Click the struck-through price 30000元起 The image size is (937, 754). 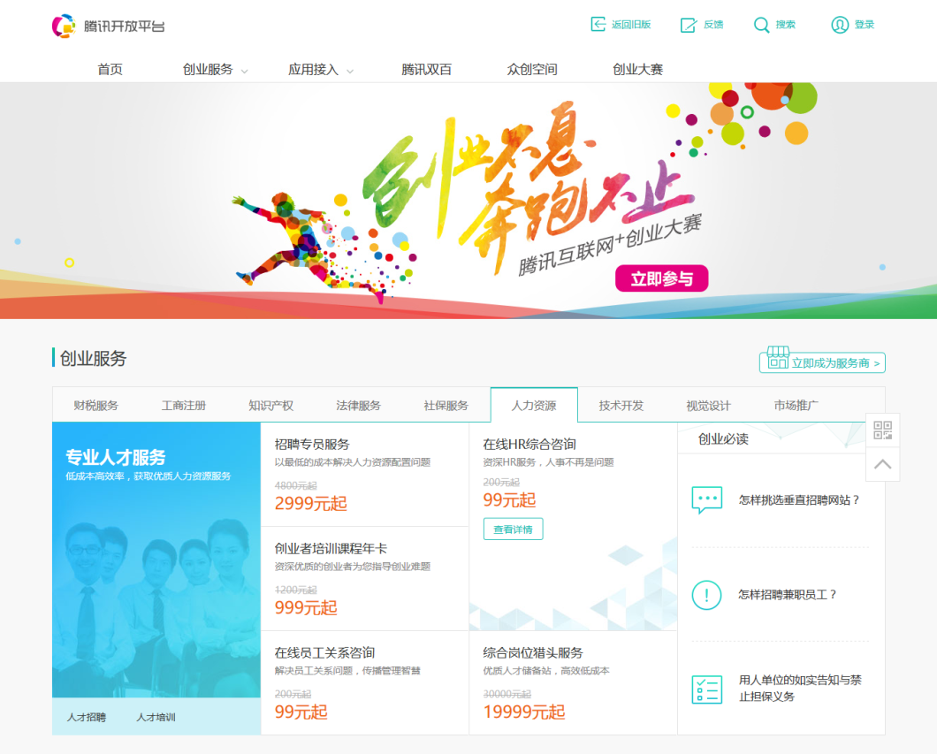(507, 694)
